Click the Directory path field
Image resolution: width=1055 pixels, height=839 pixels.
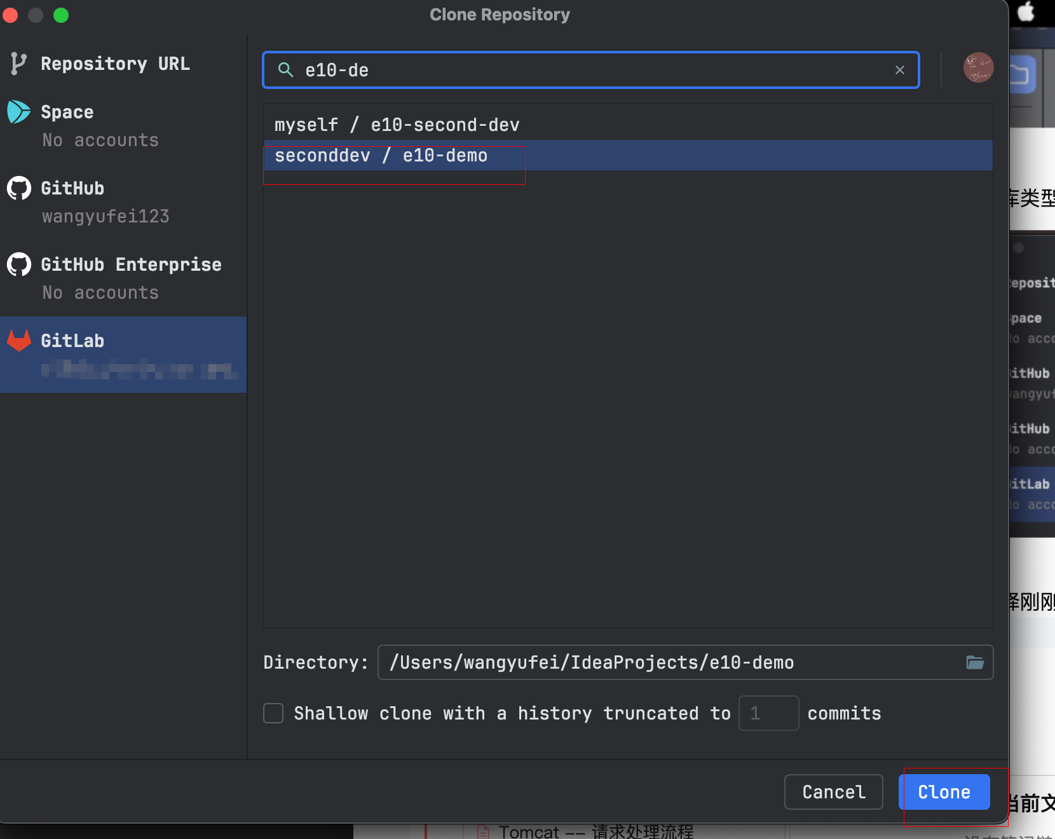tap(667, 662)
